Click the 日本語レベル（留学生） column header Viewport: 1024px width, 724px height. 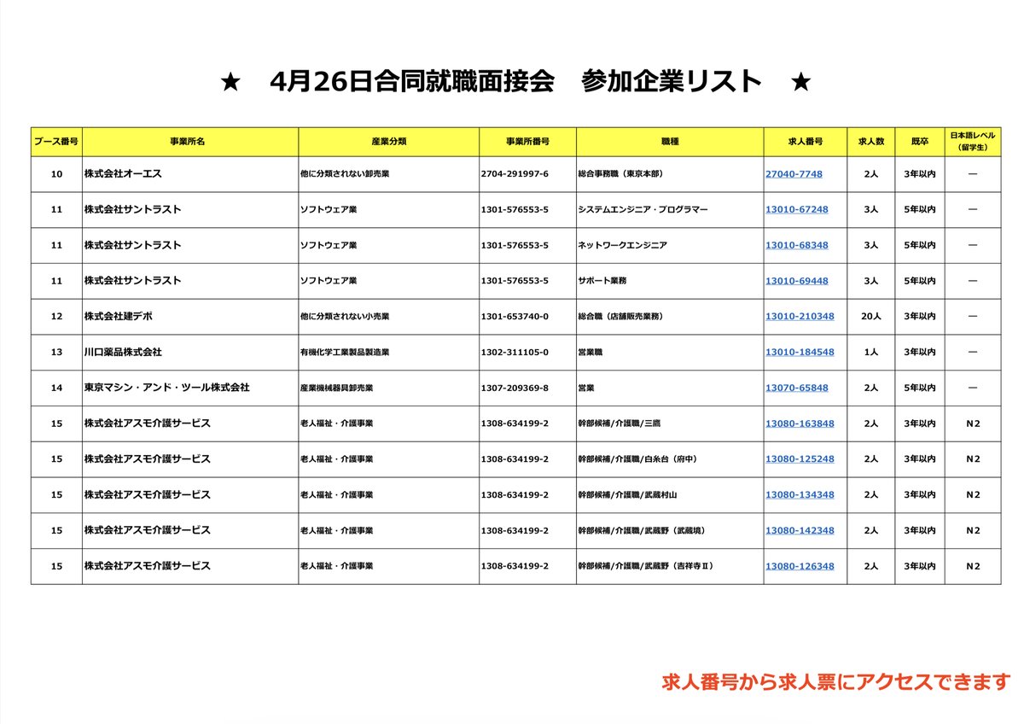(973, 142)
